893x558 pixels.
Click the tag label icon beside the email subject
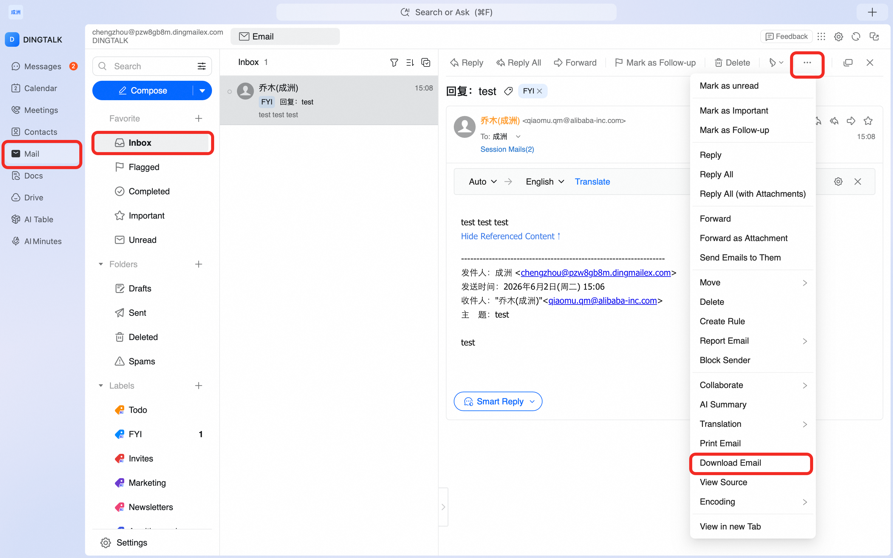tap(508, 91)
